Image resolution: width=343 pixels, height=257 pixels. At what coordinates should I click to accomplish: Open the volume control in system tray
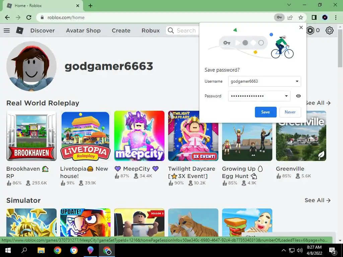coord(300,250)
